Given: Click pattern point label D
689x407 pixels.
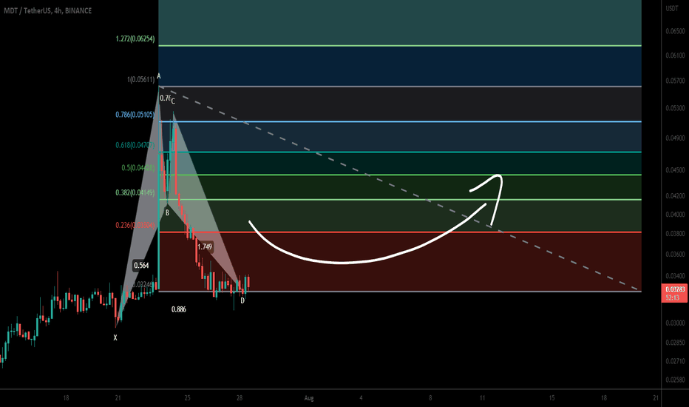Looking at the screenshot, I should tap(242, 300).
